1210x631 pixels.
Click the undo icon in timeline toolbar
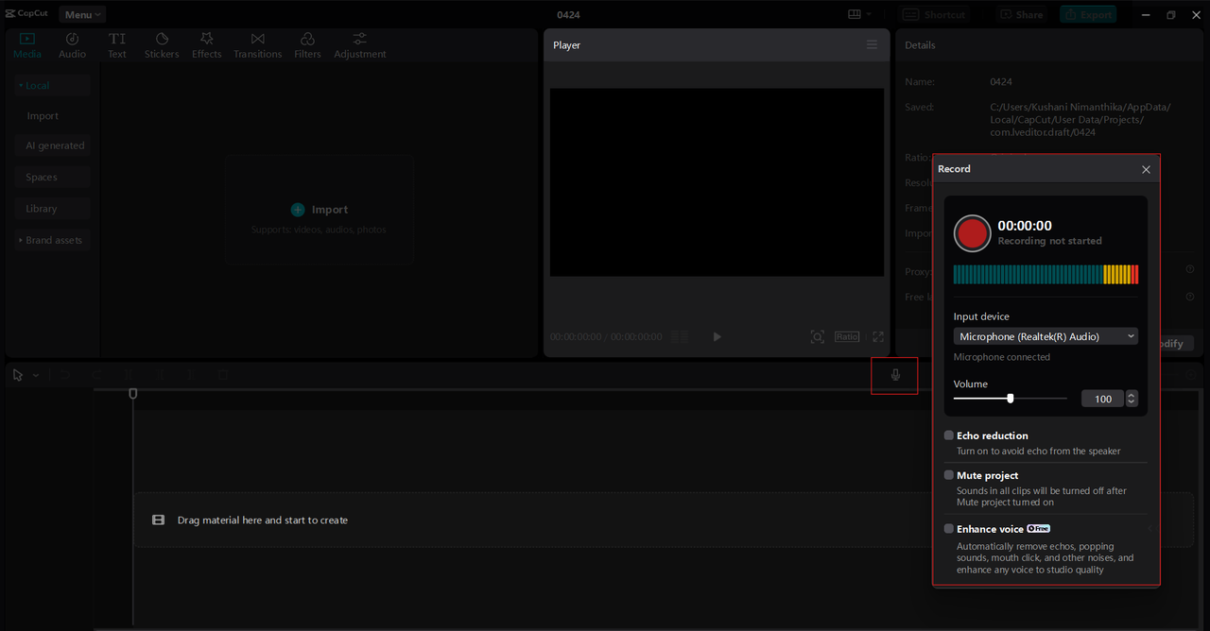[65, 375]
